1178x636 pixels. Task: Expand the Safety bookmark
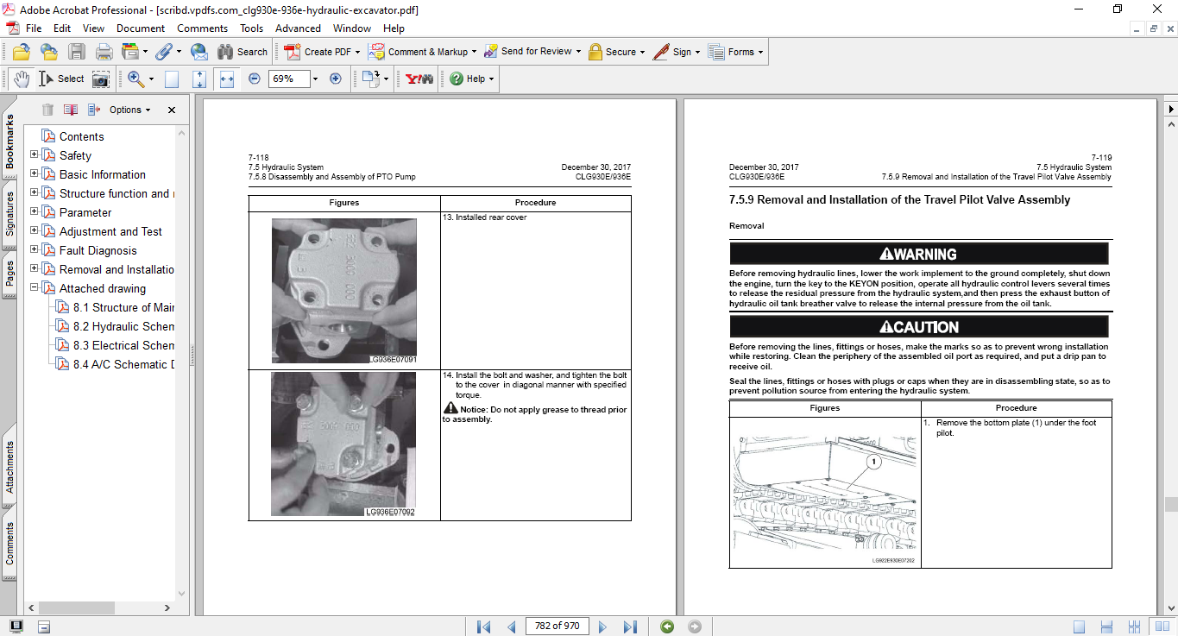[35, 155]
